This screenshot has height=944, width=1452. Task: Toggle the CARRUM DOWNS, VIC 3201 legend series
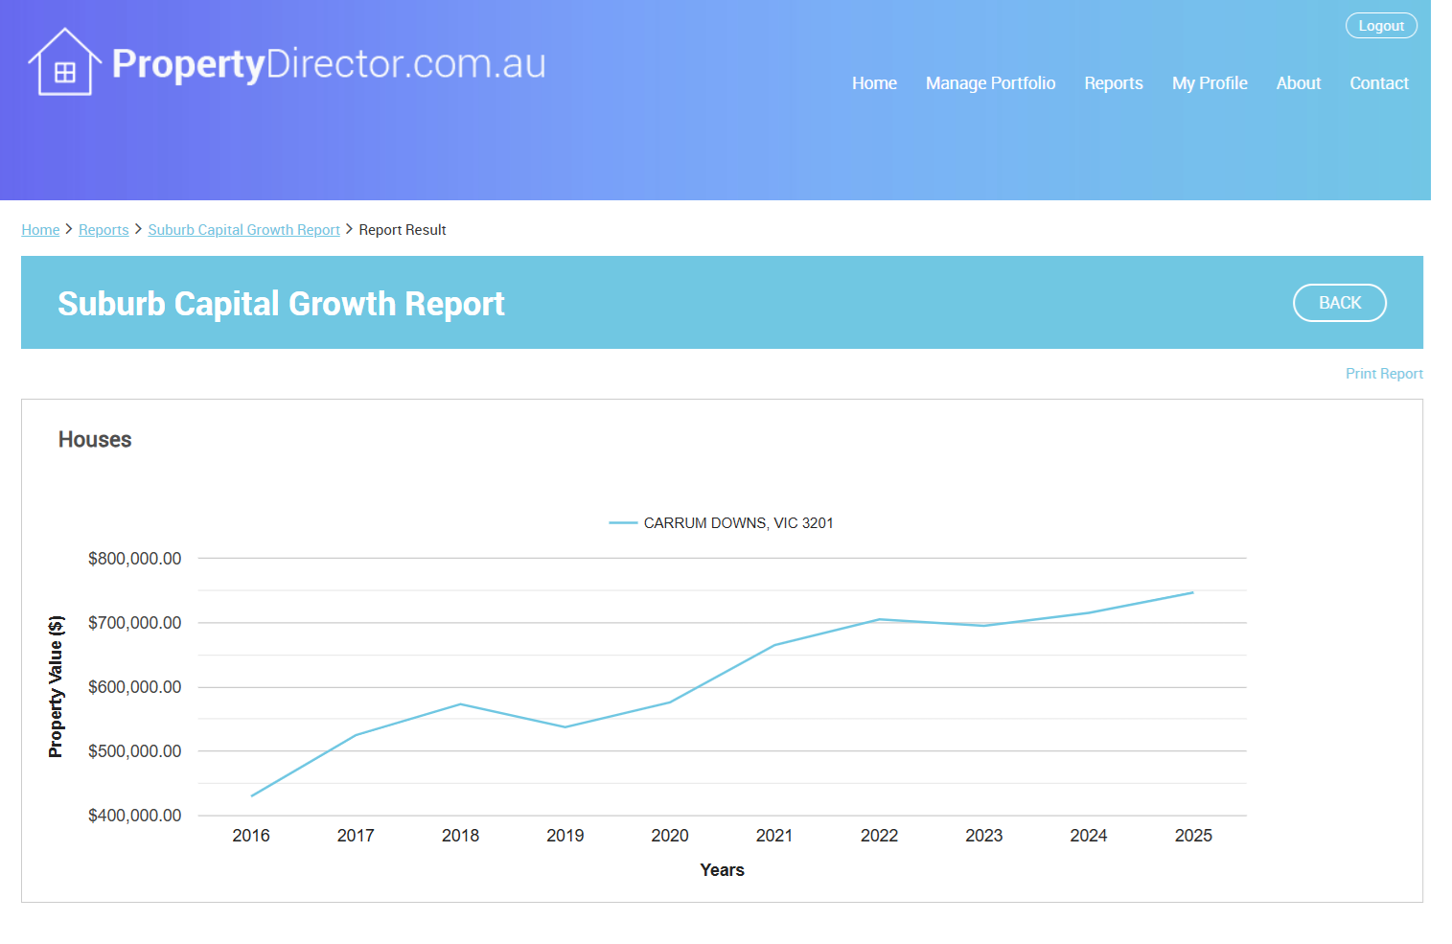click(x=738, y=523)
